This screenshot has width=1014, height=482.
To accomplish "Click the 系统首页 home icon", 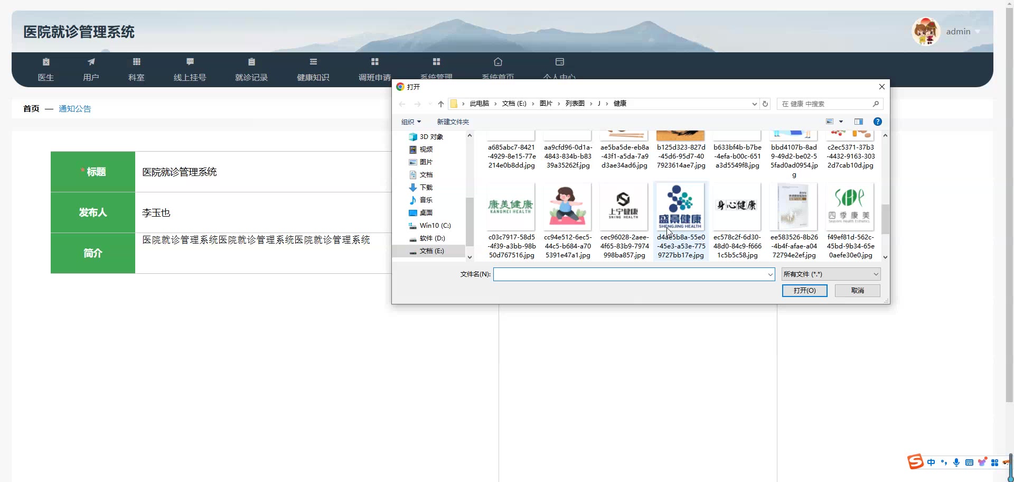I will click(498, 62).
